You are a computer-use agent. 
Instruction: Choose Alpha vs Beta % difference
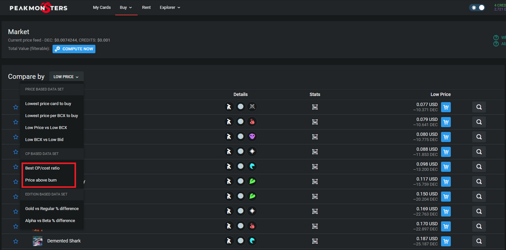[50, 220]
